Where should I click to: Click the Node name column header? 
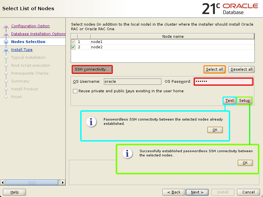(x=172, y=36)
